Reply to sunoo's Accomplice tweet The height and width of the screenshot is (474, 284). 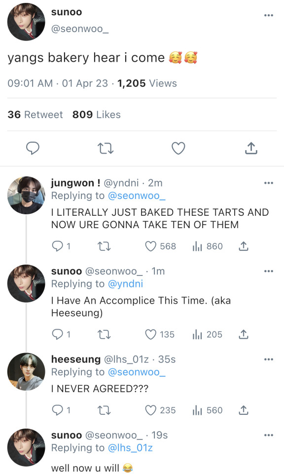coord(57,334)
